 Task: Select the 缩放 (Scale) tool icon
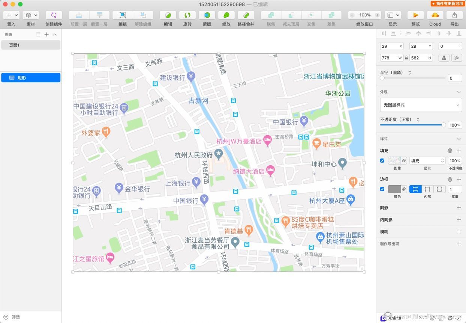pyautogui.click(x=226, y=15)
